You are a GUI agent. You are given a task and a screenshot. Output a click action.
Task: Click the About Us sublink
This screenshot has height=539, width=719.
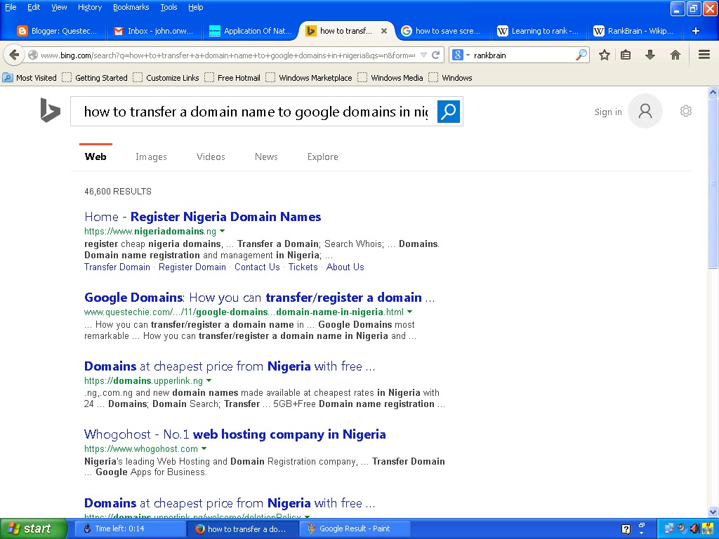coord(345,267)
